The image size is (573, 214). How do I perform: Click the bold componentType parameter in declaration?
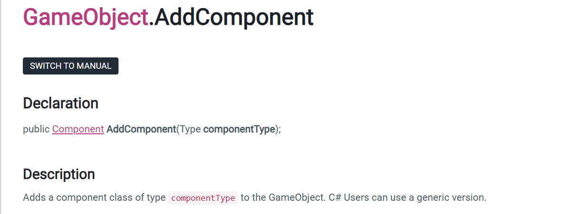tap(239, 129)
